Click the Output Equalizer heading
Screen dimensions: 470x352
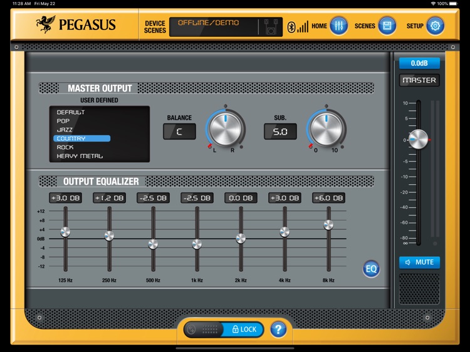point(101,182)
